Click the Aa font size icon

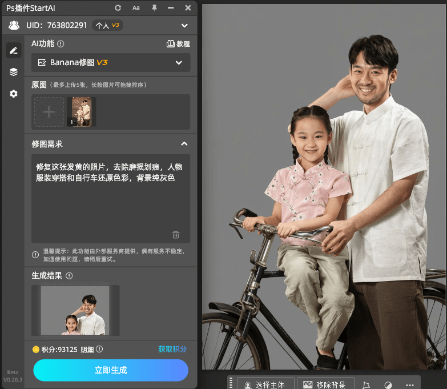[136, 8]
